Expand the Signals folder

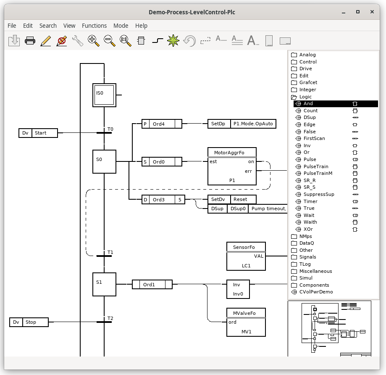coord(294,257)
